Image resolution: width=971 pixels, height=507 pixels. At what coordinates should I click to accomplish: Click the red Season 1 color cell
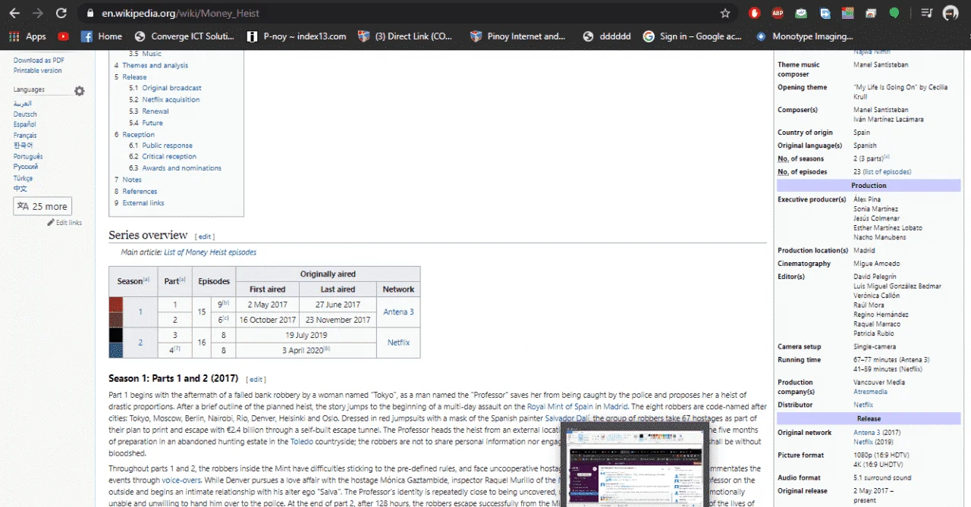(x=115, y=305)
